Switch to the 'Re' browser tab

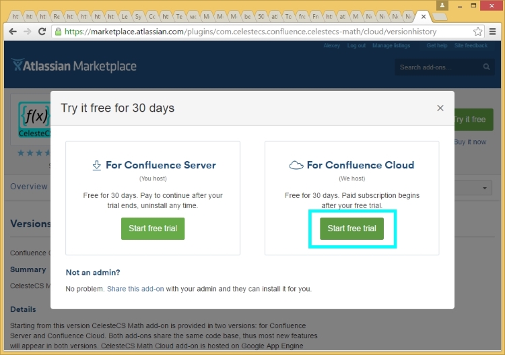pos(57,16)
